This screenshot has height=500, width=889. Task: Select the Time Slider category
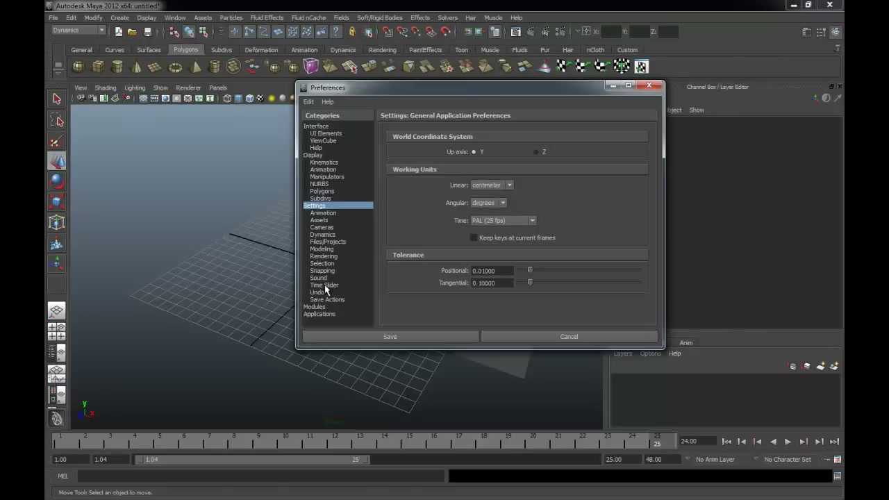pos(324,285)
